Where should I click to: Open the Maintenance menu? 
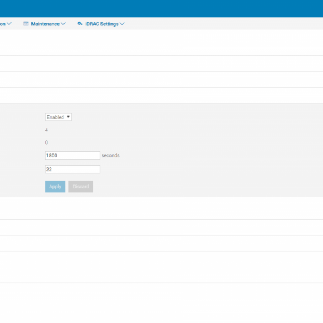[45, 24]
